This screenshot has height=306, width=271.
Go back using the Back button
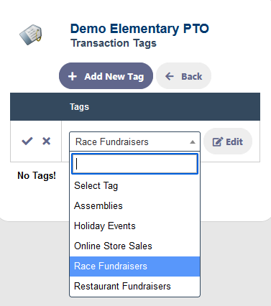(x=184, y=76)
